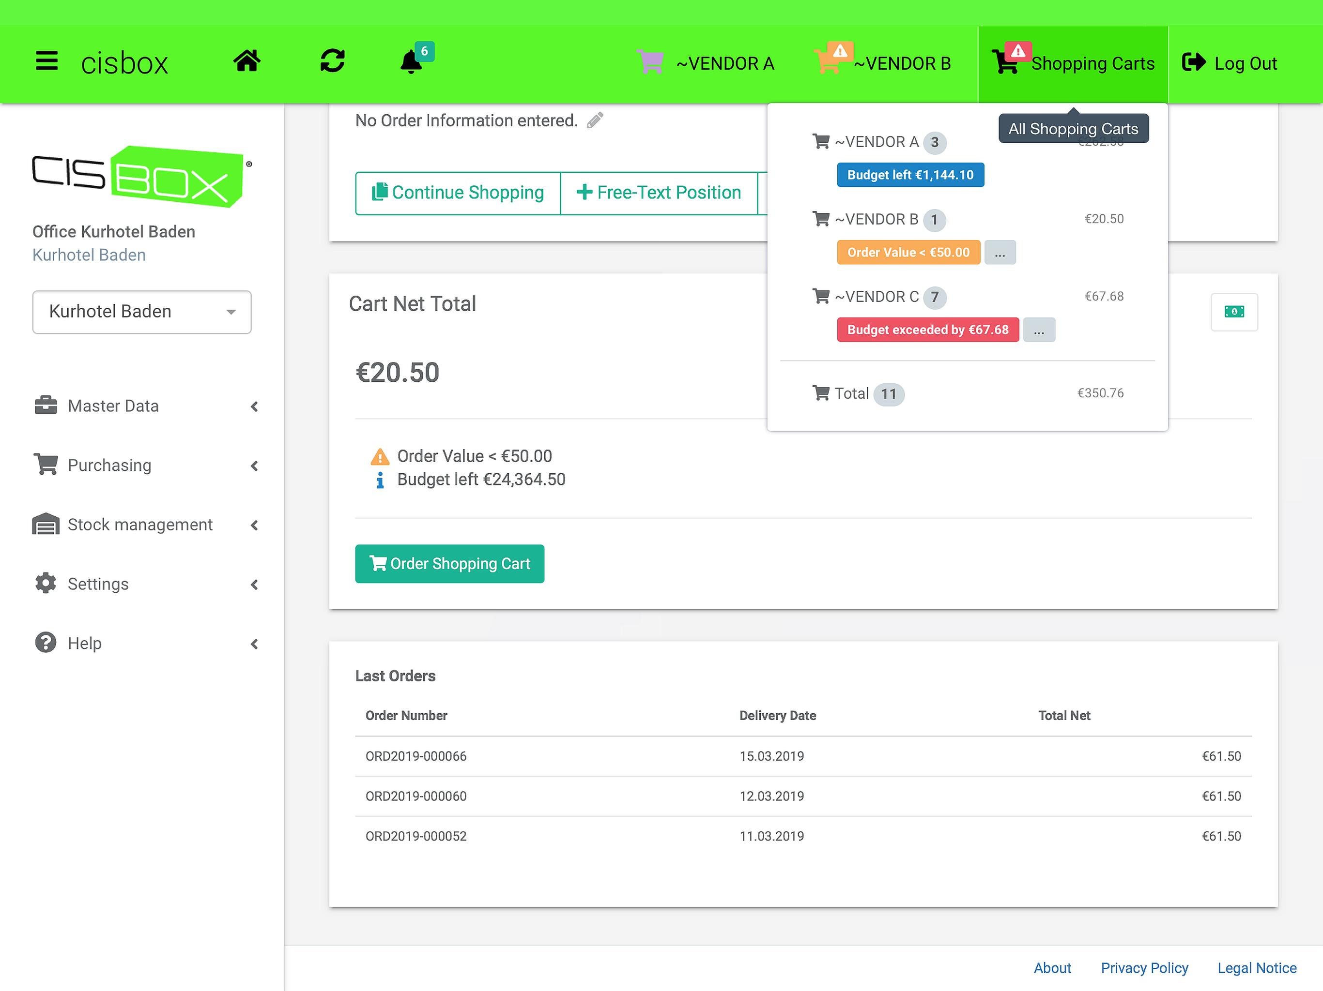Image resolution: width=1323 pixels, height=991 pixels.
Task: Click the green money budget icon
Action: pos(1234,312)
